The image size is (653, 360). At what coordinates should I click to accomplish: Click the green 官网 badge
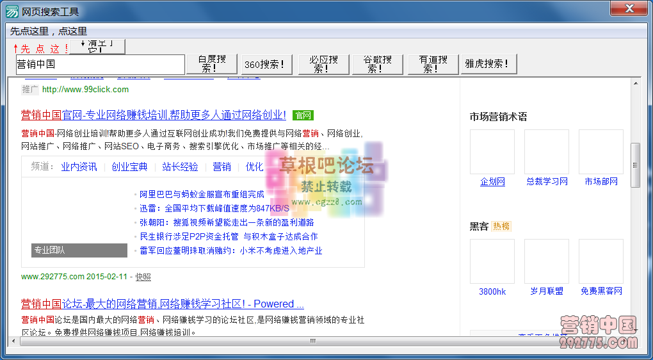point(303,115)
